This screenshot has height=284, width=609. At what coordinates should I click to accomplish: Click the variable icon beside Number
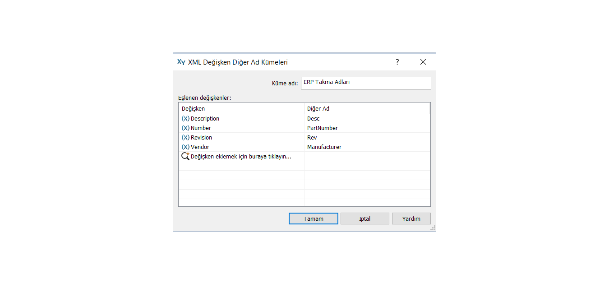tap(185, 128)
